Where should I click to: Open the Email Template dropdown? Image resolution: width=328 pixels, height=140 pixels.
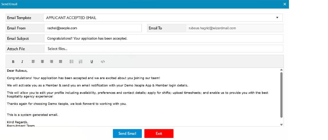163,18
